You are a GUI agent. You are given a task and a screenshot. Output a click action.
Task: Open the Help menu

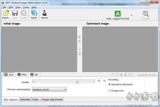[x=34, y=7]
